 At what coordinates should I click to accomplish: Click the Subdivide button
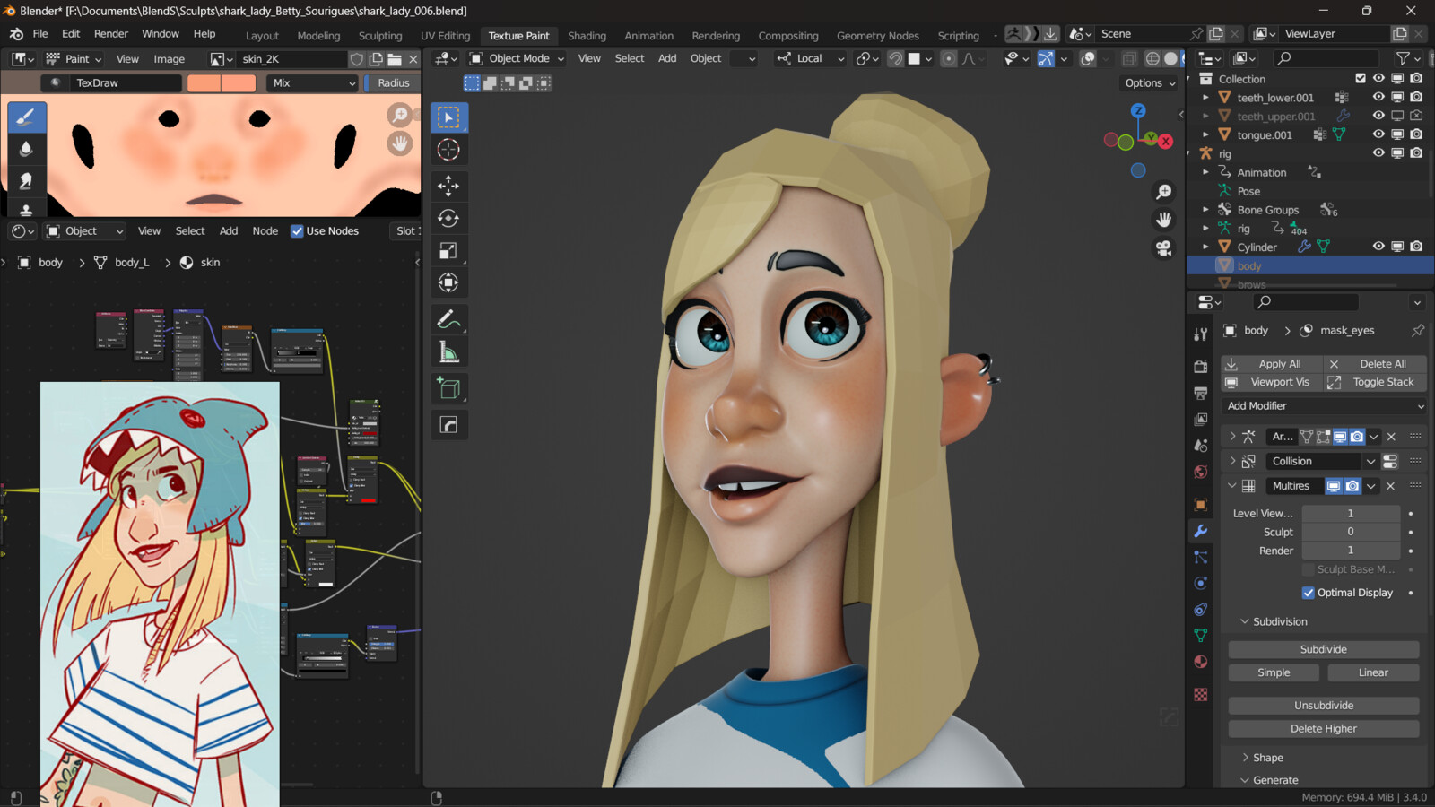(1324, 649)
